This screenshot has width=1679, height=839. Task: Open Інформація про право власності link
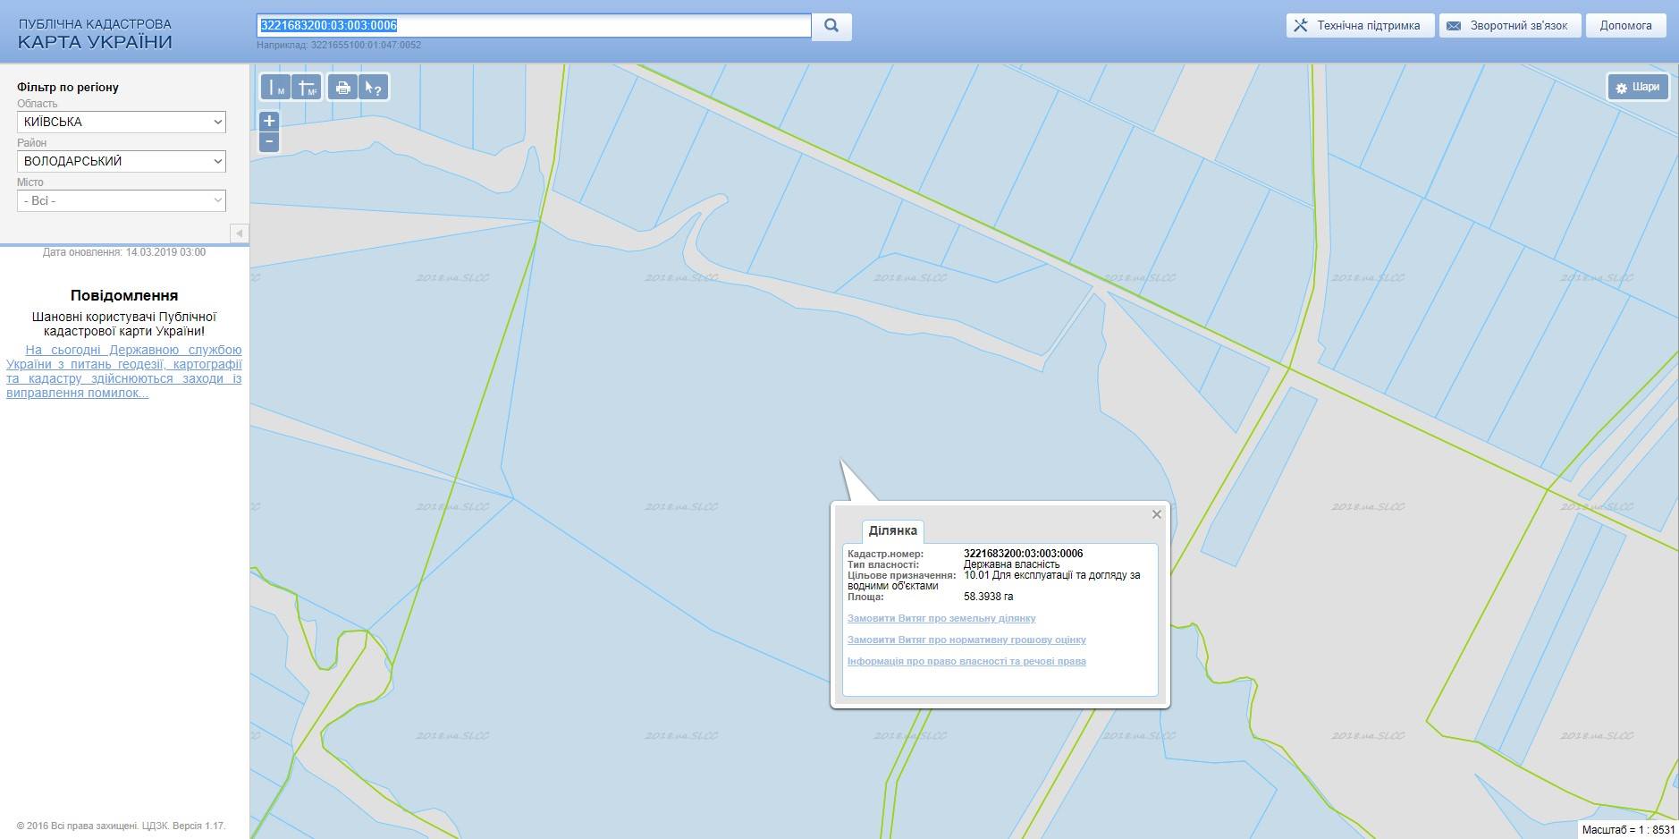tap(966, 661)
